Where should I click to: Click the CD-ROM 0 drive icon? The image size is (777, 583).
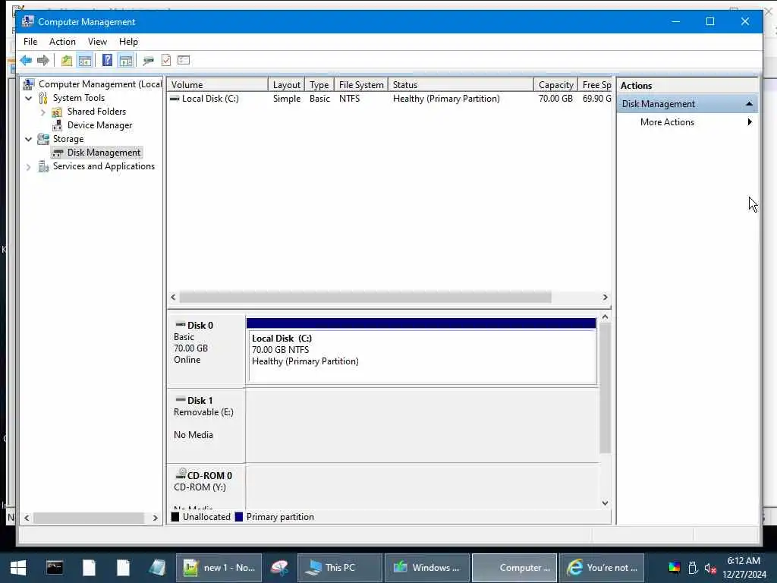[x=181, y=474]
